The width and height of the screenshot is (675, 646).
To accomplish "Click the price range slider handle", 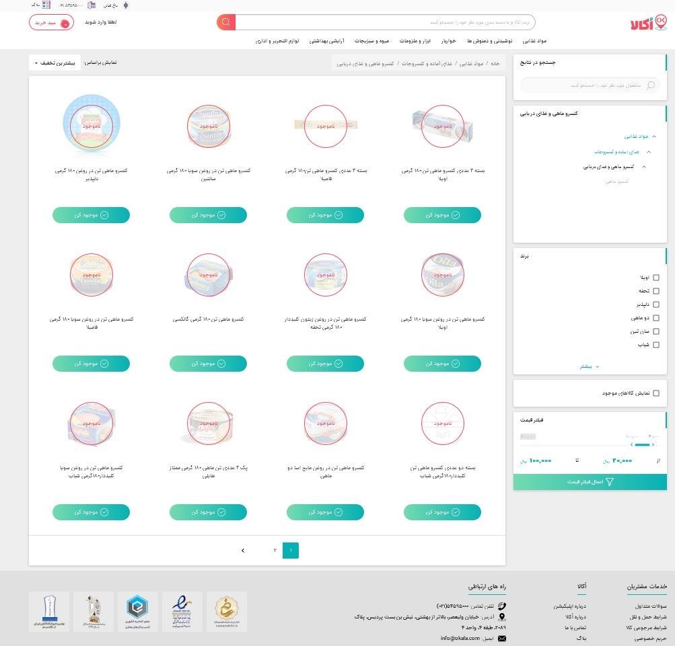I will coord(652,444).
